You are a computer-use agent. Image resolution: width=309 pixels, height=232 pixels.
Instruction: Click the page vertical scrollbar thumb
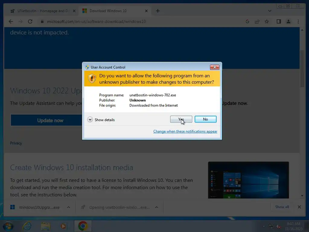pyautogui.click(x=302, y=69)
